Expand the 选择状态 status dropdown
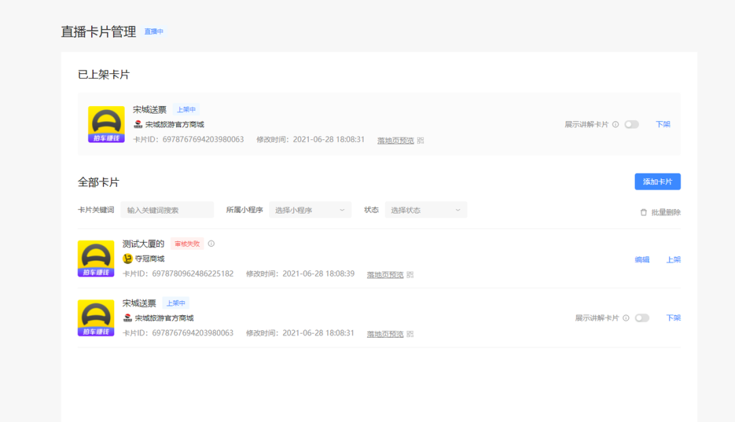Image resolution: width=735 pixels, height=422 pixels. pyautogui.click(x=426, y=210)
